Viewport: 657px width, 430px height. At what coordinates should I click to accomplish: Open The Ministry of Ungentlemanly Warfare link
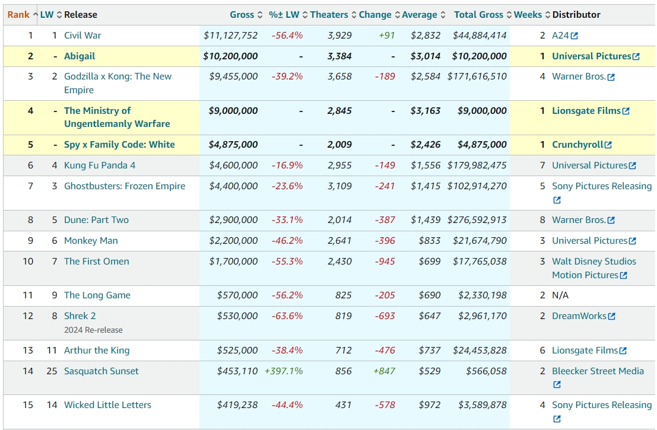click(x=117, y=117)
